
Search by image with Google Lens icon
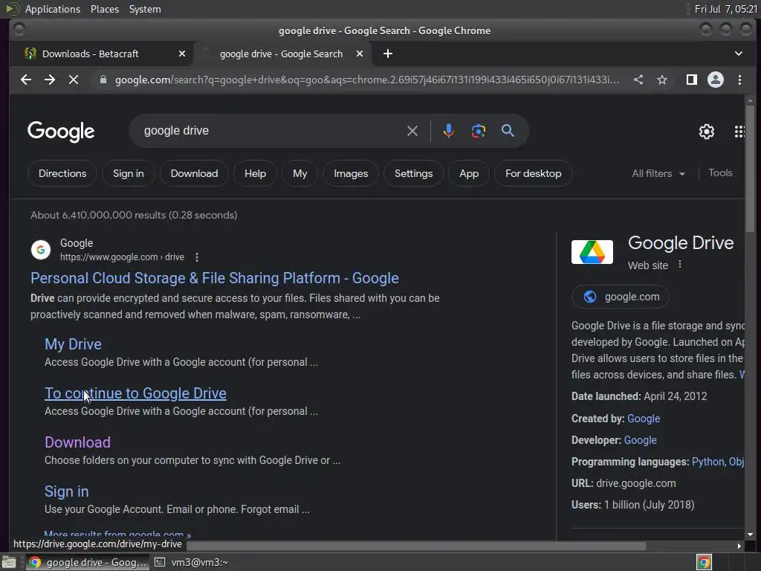(478, 131)
